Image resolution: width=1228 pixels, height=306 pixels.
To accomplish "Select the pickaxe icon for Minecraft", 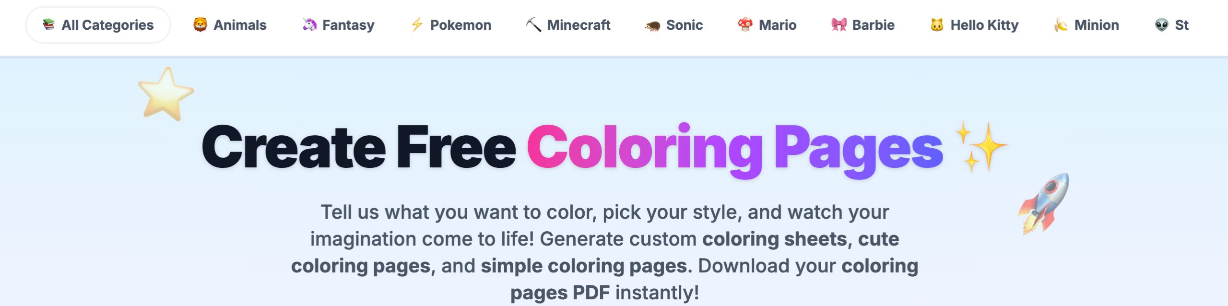I will coord(533,24).
